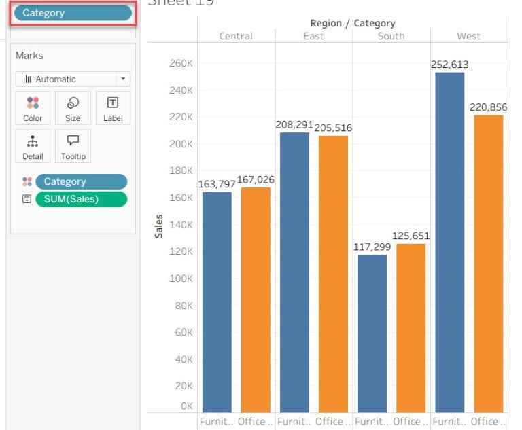Click the Marks card title
Viewport: 522px width, 430px height.
pyautogui.click(x=29, y=56)
